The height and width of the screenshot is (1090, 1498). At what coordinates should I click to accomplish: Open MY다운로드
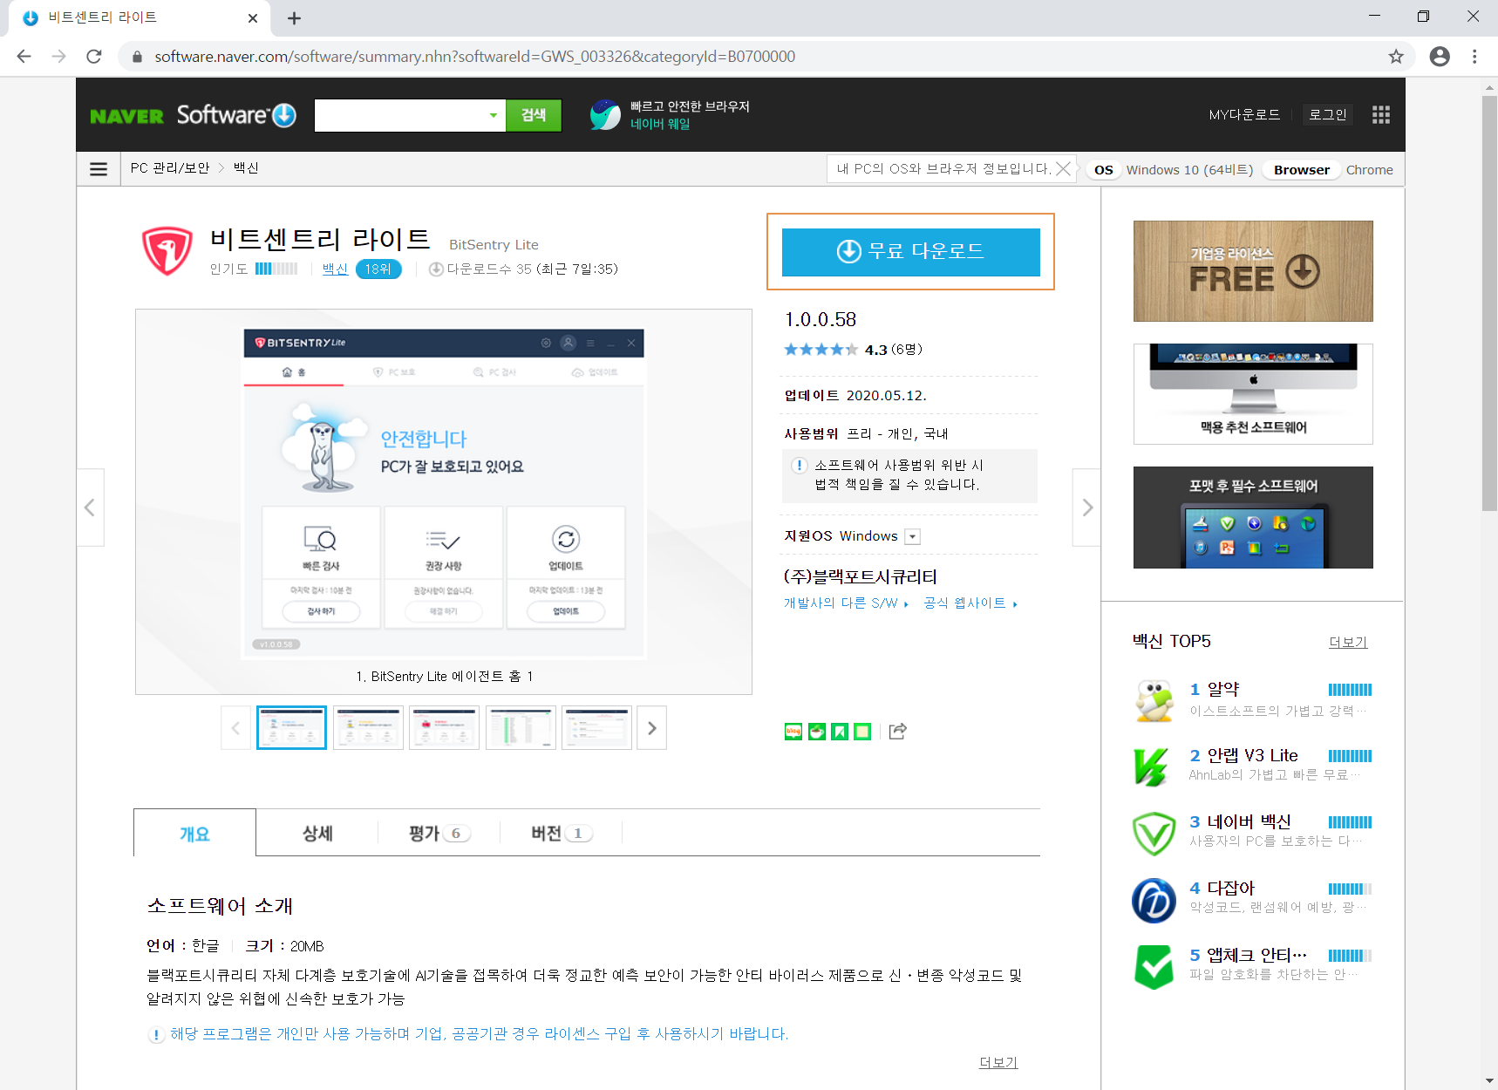point(1244,114)
